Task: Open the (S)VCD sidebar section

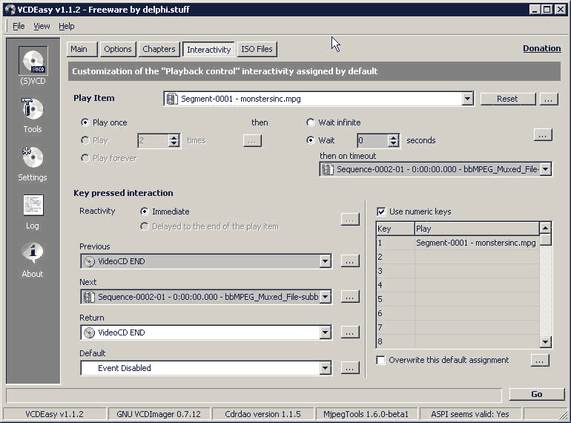Action: pos(33,66)
